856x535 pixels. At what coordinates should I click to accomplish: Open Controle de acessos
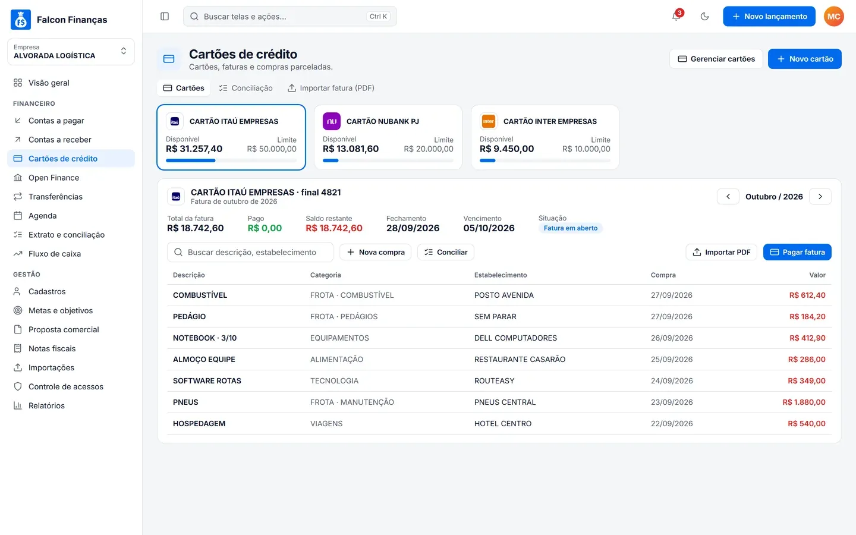coord(71,386)
